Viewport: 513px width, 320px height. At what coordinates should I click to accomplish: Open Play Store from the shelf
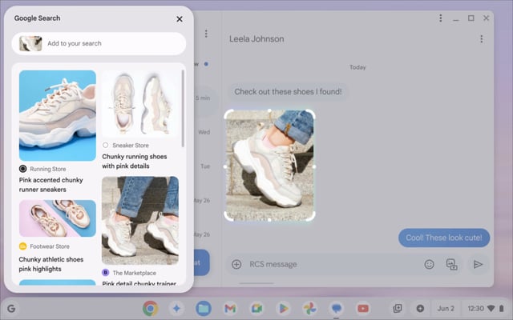point(283,308)
